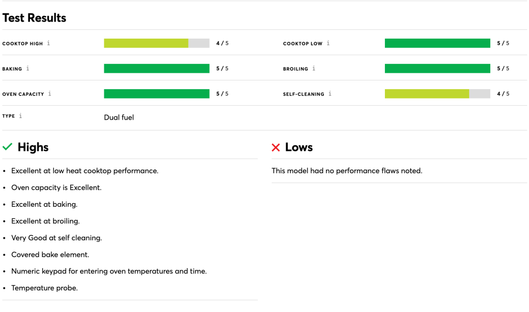Select the Test Results heading
Image resolution: width=529 pixels, height=312 pixels.
tap(35, 18)
